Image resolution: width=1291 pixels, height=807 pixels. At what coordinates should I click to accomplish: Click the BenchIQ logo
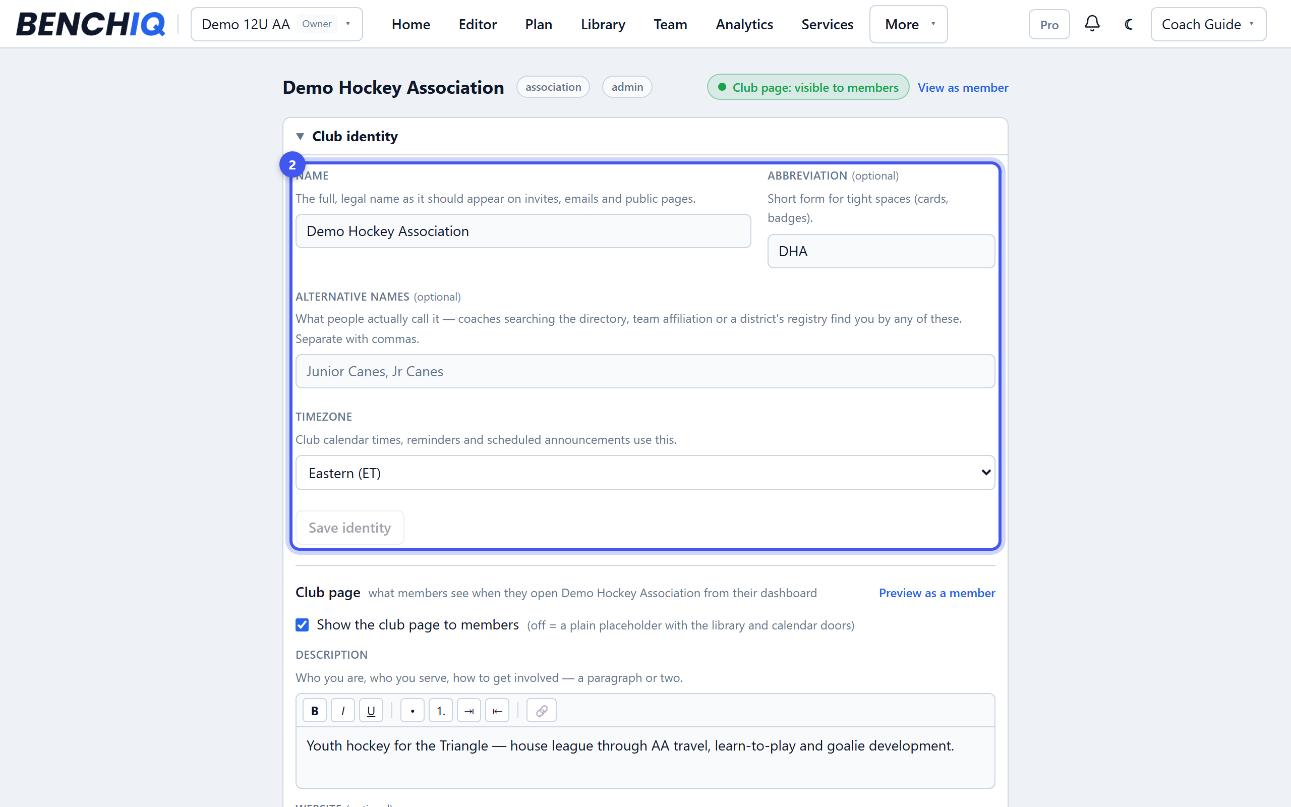(90, 24)
